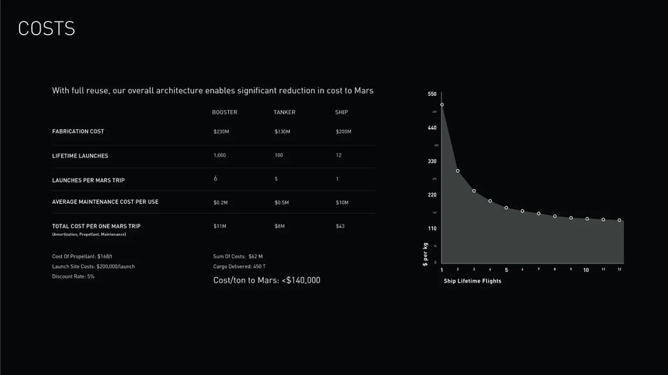Click the LAUNCHES PER MARS TRIP label

(x=88, y=180)
